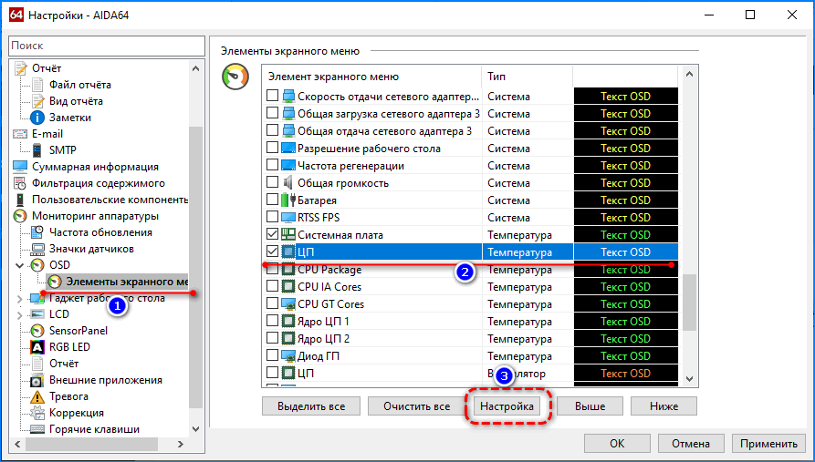Click the Мониторинг аппаратуры gauge icon
Screen dimensions: 815x462
click(20, 216)
